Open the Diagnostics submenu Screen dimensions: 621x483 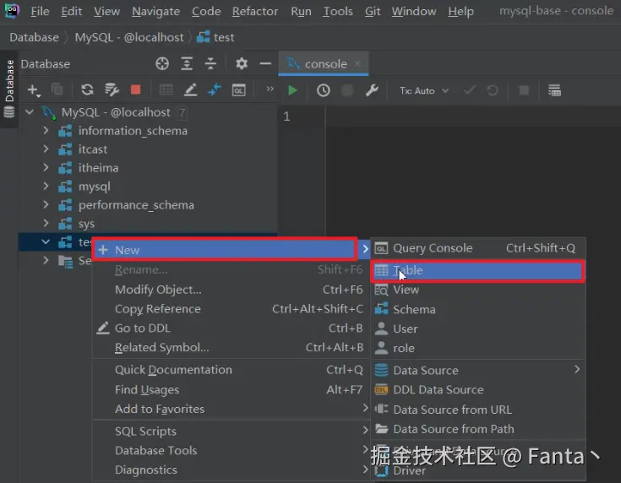(x=231, y=470)
